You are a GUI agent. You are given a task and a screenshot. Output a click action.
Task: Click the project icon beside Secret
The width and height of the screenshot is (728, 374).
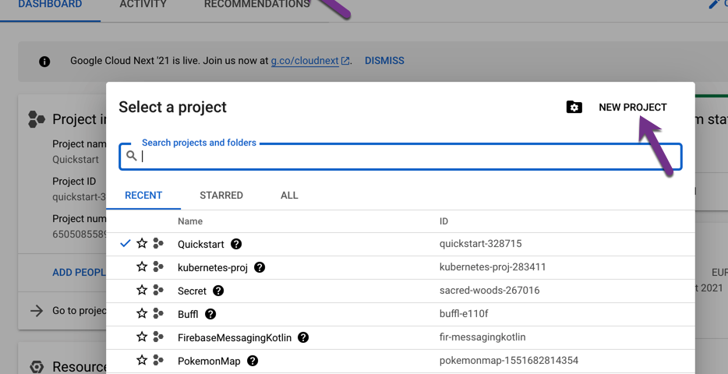click(x=158, y=290)
